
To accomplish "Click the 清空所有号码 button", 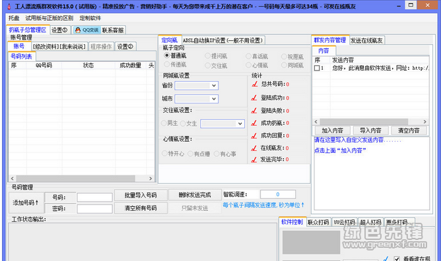I will [x=141, y=208].
